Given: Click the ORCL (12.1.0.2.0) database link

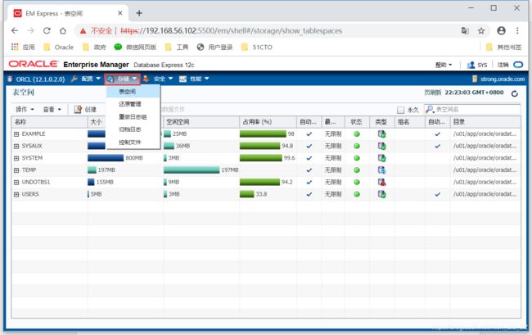Looking at the screenshot, I should [40, 79].
